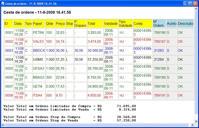Click the Descrição column header
Image resolution: width=199 pixels, height=128 pixels.
coord(185,23)
